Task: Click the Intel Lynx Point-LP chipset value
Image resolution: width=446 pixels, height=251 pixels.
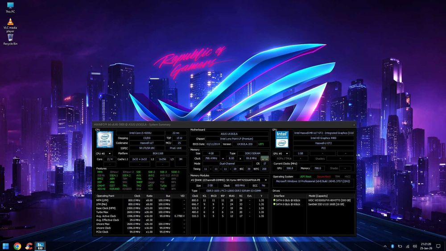Action: point(236,139)
